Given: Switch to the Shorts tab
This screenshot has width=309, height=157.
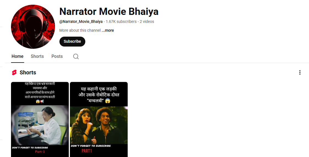Looking at the screenshot, I should point(37,56).
